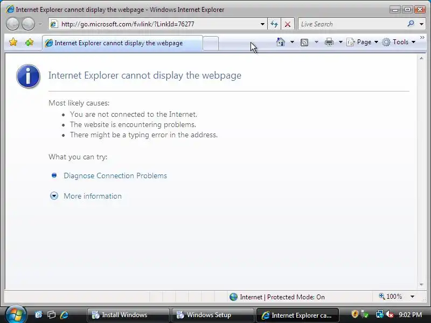Open the Tools menu

pyautogui.click(x=399, y=42)
